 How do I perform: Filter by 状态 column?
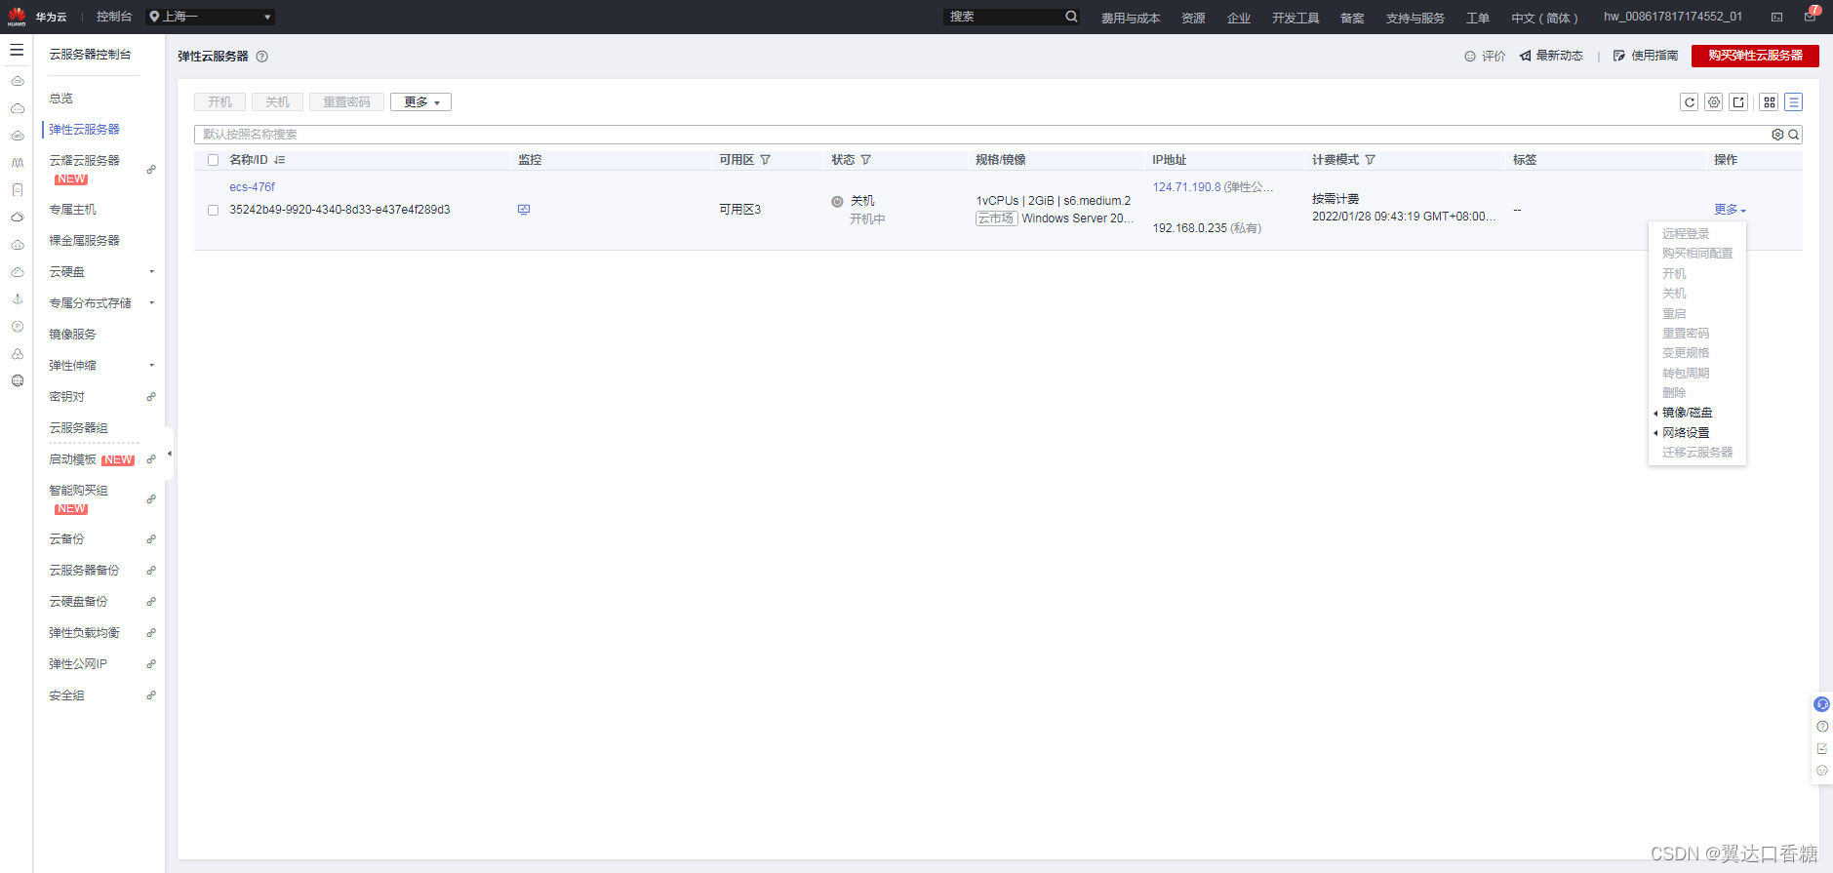(865, 160)
